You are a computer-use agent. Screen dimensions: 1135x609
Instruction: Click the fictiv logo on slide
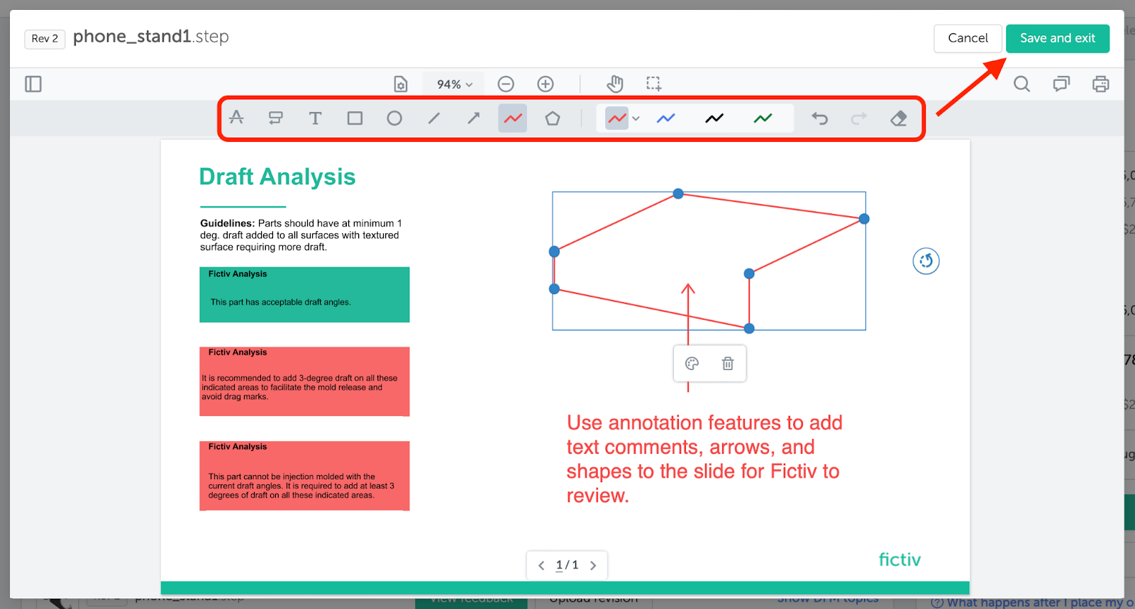(899, 559)
